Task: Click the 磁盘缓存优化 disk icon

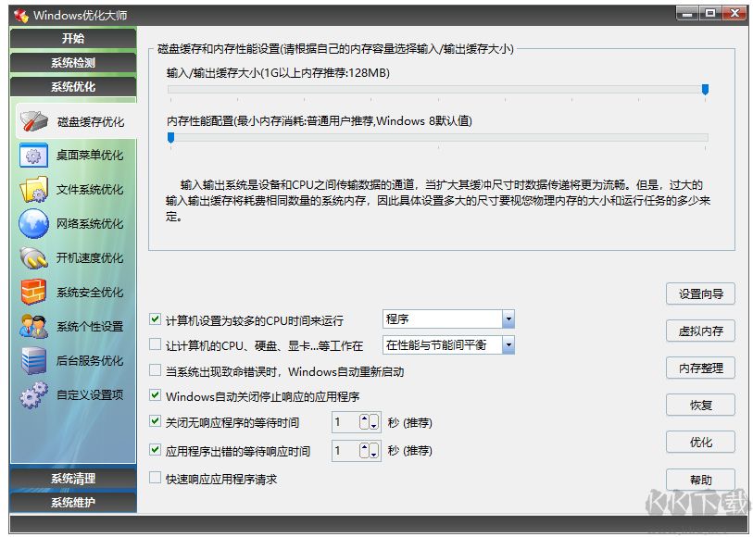Action: click(33, 121)
